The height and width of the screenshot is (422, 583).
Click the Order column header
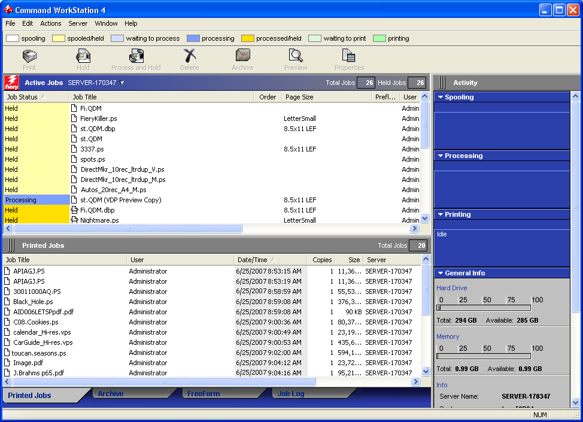(x=268, y=97)
